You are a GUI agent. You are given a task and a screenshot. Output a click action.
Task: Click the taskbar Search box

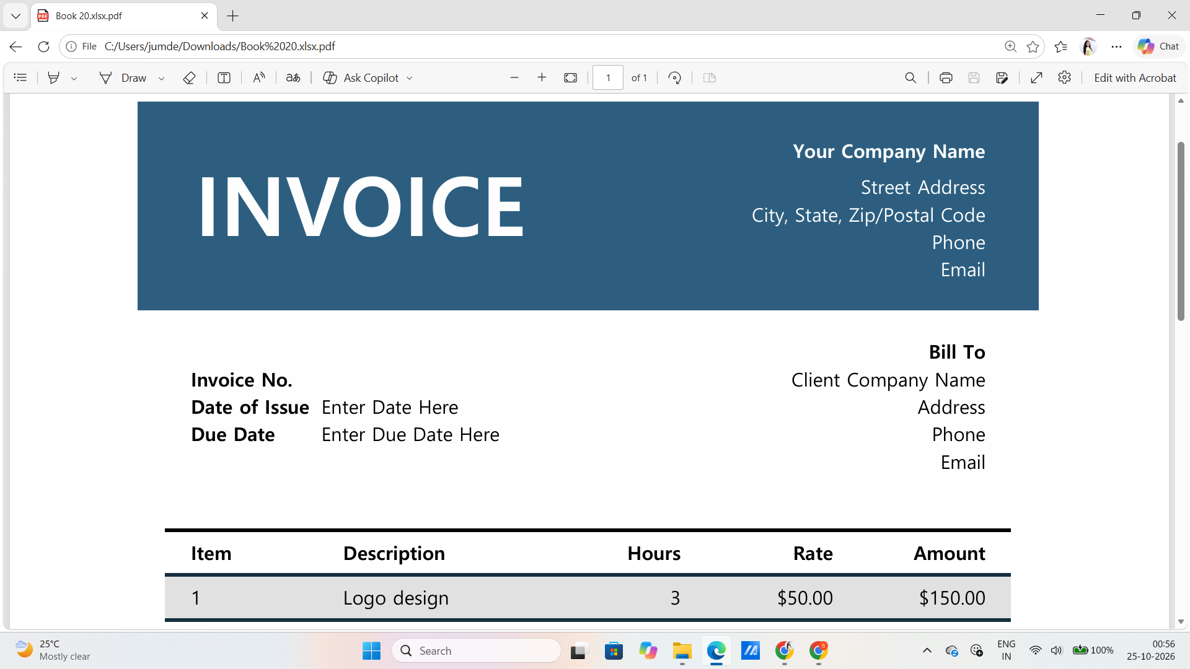476,651
